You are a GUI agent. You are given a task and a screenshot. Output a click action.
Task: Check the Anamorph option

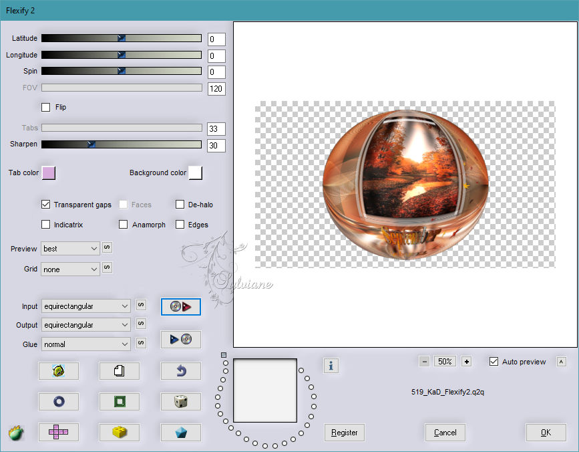[124, 225]
